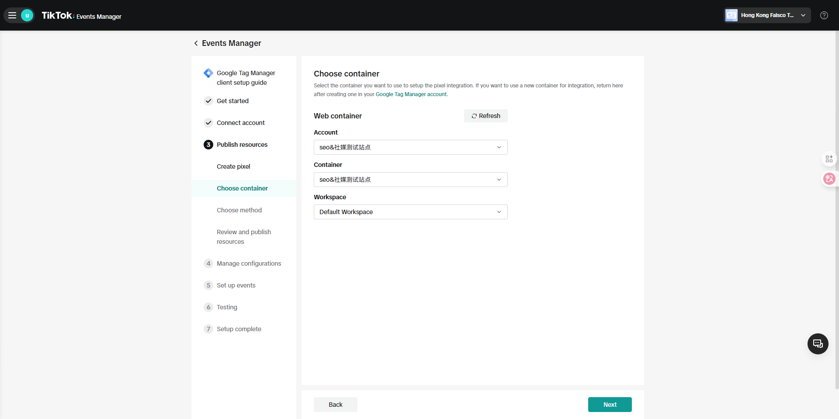Open the chat support bubble icon

(818, 344)
